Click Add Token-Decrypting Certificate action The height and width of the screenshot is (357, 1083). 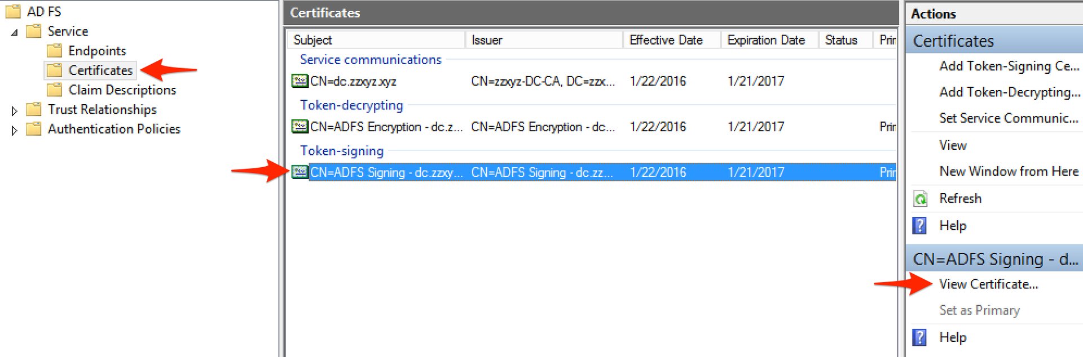tap(1009, 92)
